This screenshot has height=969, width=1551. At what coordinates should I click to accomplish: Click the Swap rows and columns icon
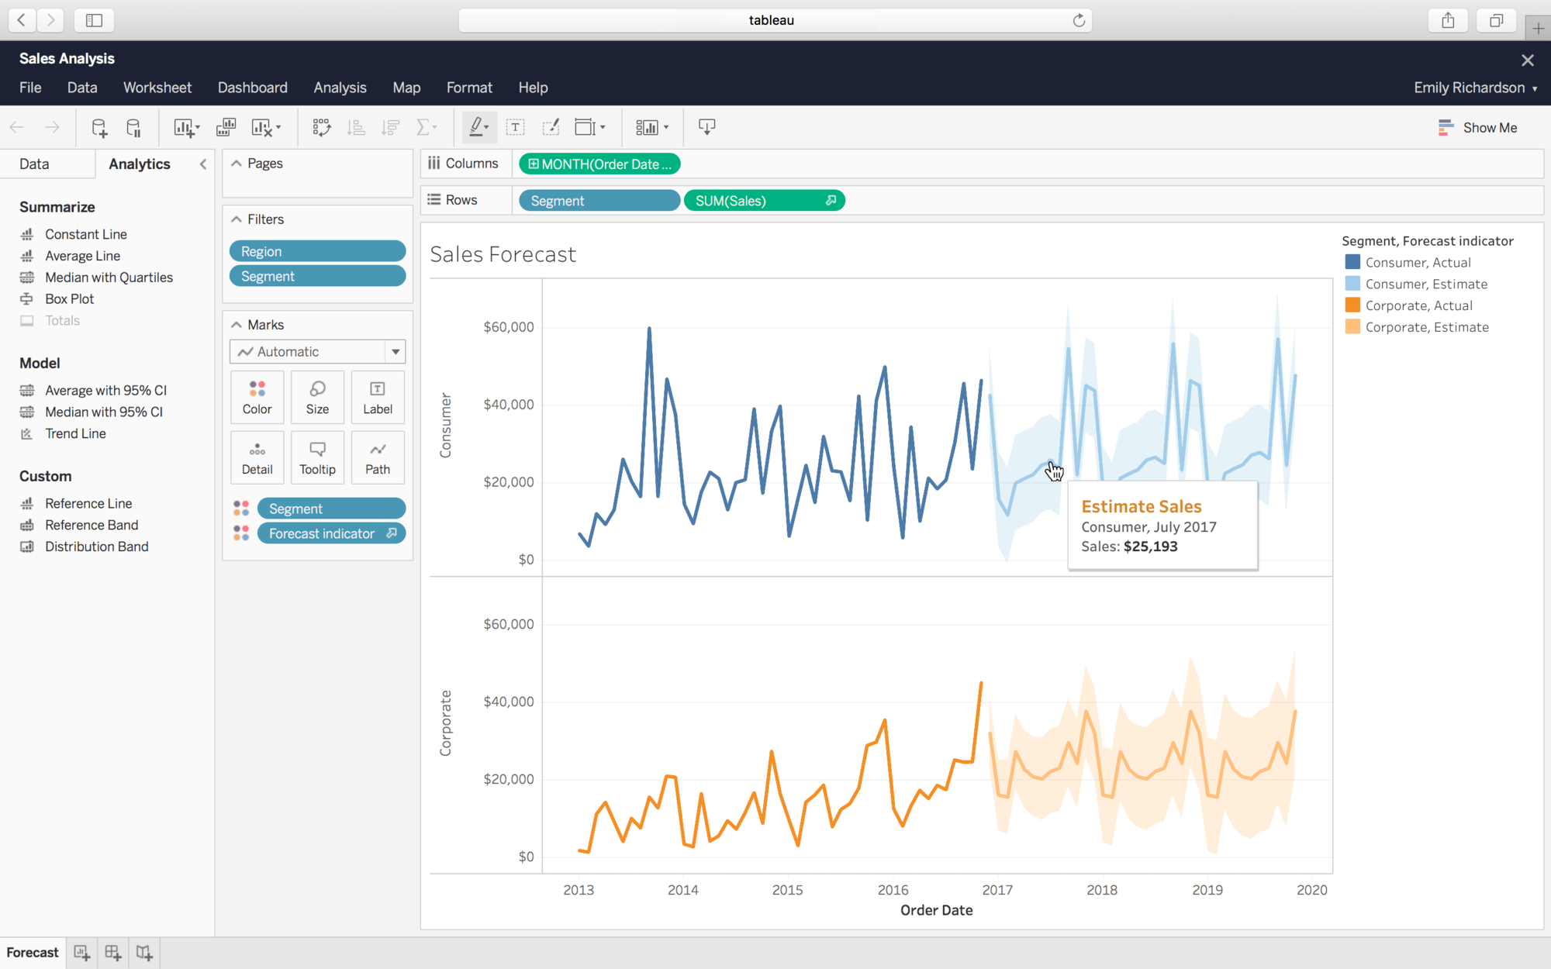(x=322, y=126)
